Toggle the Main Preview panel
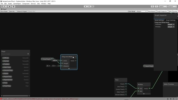The image size is (178, 100). (x=173, y=11)
